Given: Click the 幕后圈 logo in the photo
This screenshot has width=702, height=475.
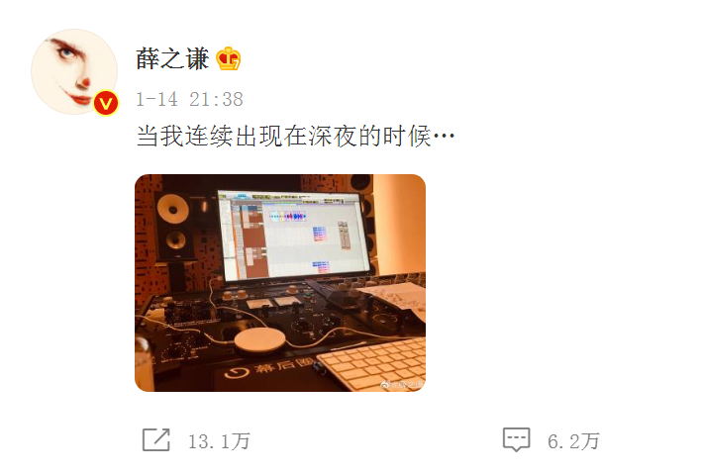Looking at the screenshot, I should click(x=268, y=368).
